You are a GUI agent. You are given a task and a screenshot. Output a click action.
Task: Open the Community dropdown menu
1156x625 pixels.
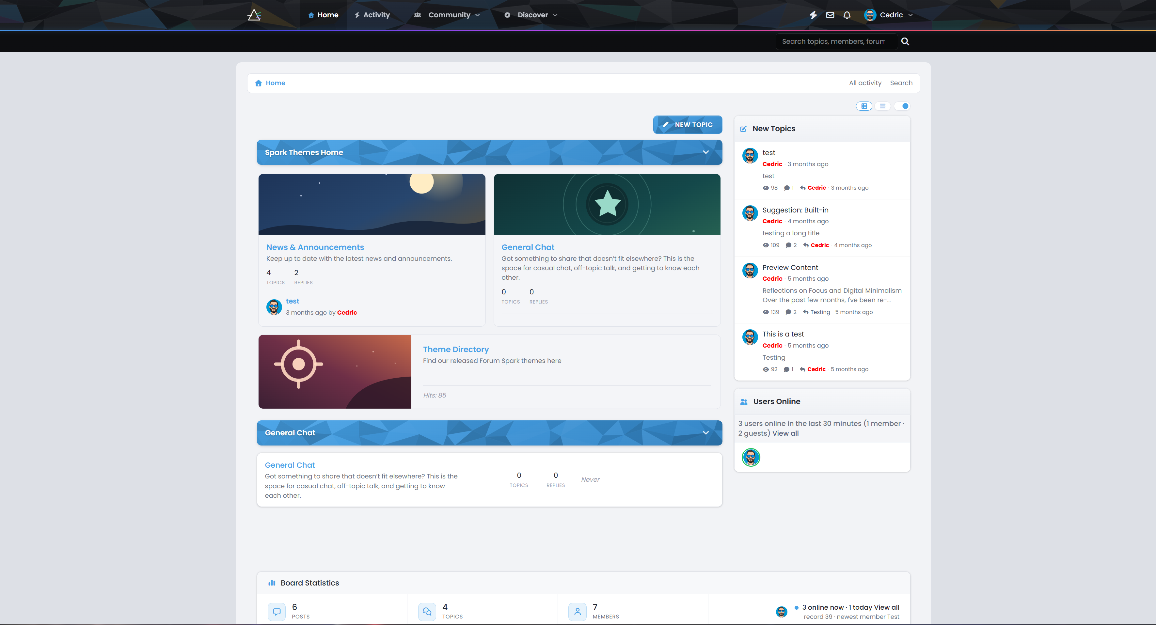coord(447,15)
